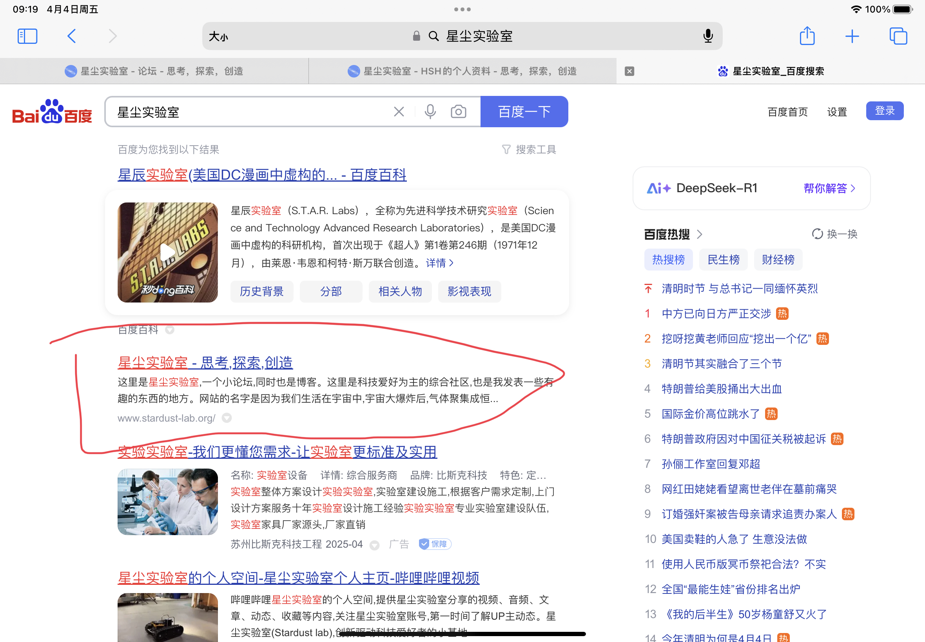
Task: Open hot search 国际金价高位跳水了
Action: click(x=711, y=413)
